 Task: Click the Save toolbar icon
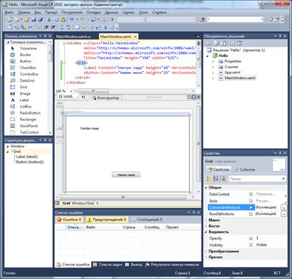(33, 20)
